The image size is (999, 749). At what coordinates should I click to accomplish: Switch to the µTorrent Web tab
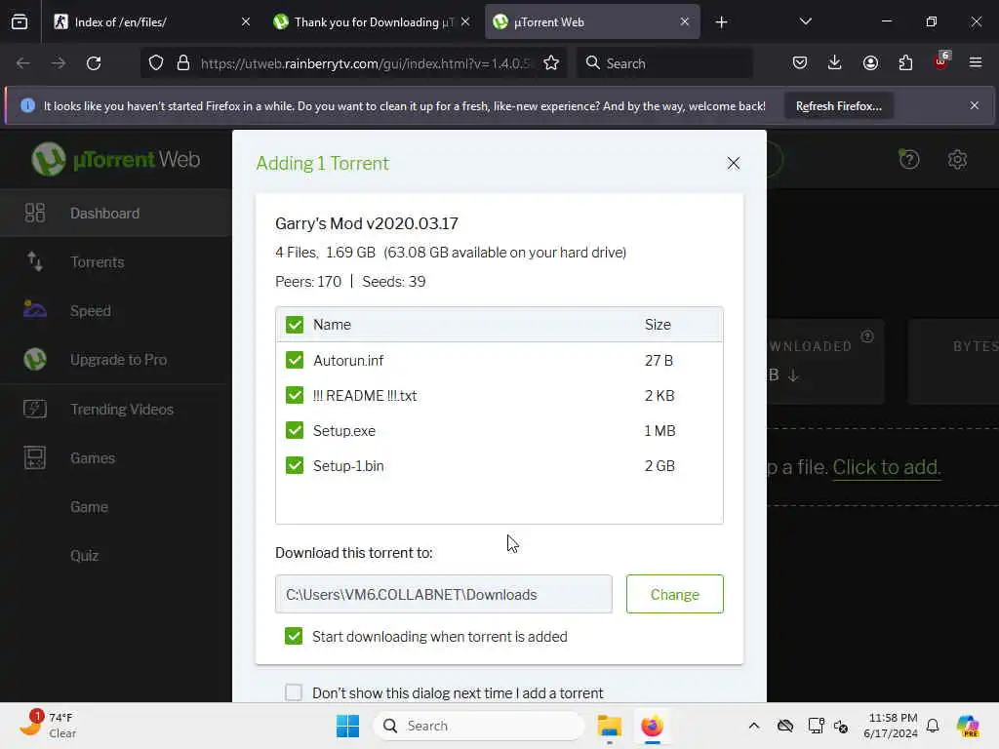(592, 21)
